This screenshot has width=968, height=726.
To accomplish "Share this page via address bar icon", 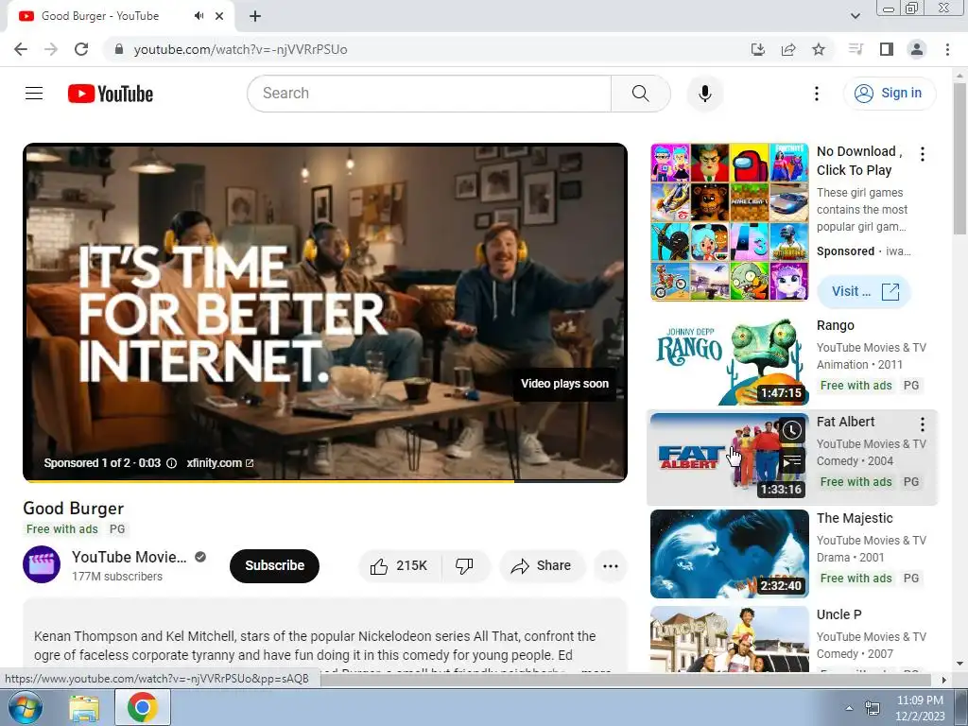I will click(x=788, y=49).
